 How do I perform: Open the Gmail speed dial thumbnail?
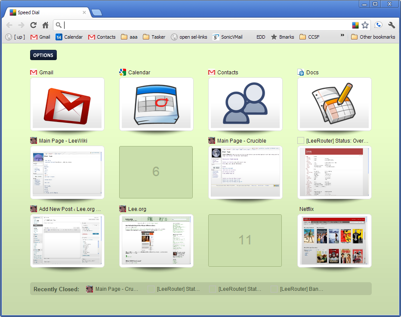coord(67,104)
